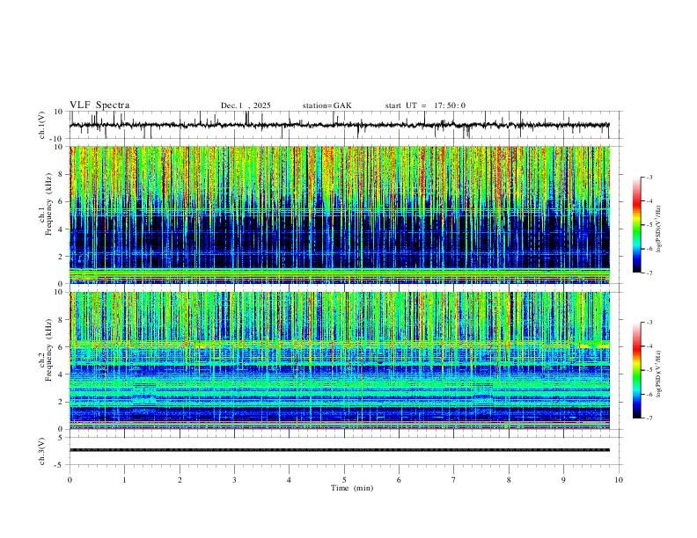Screen dimensions: 697x538
Task: Click the color scale bar beside ch.1 spectrogram
Action: (x=637, y=225)
